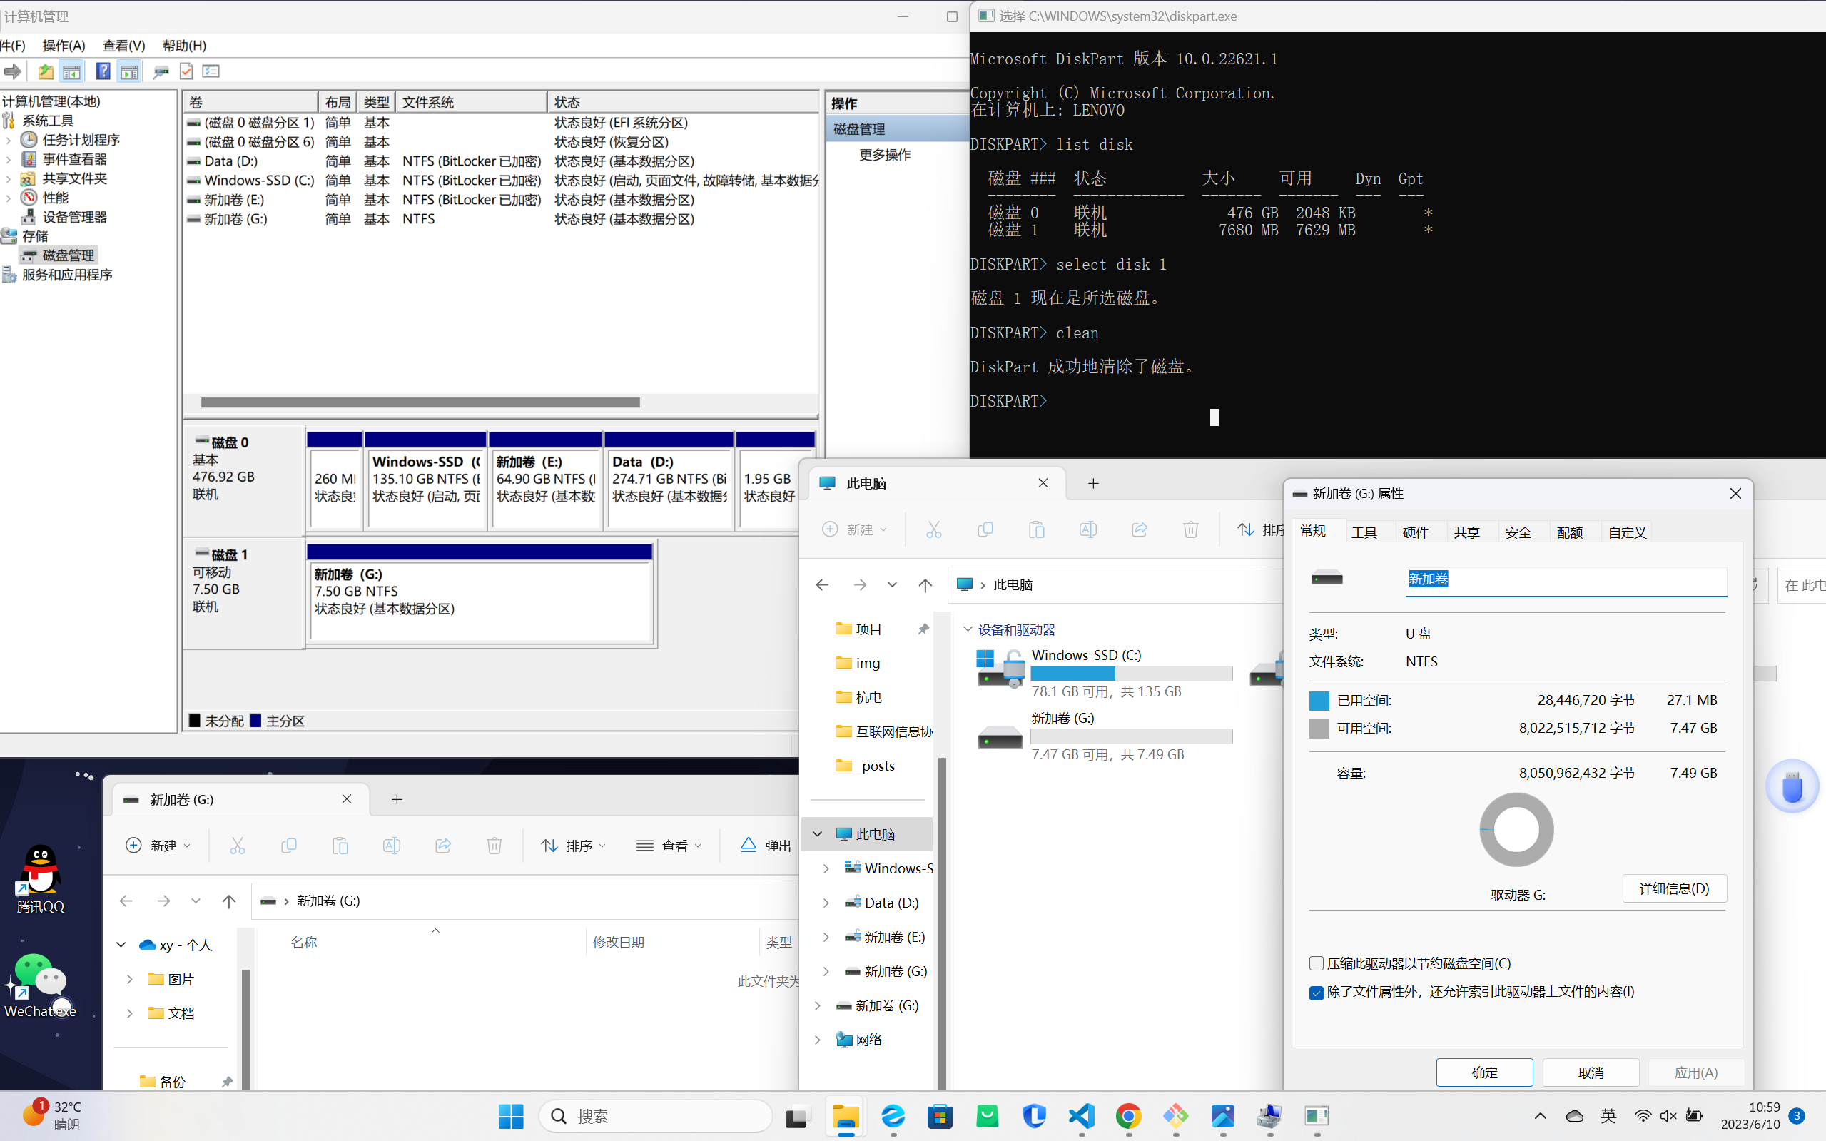Click Cut icon in 此电脑 Explorer toolbar
The height and width of the screenshot is (1141, 1826).
[x=933, y=529]
